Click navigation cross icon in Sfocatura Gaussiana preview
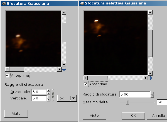The height and width of the screenshot is (122, 167). 64,69
